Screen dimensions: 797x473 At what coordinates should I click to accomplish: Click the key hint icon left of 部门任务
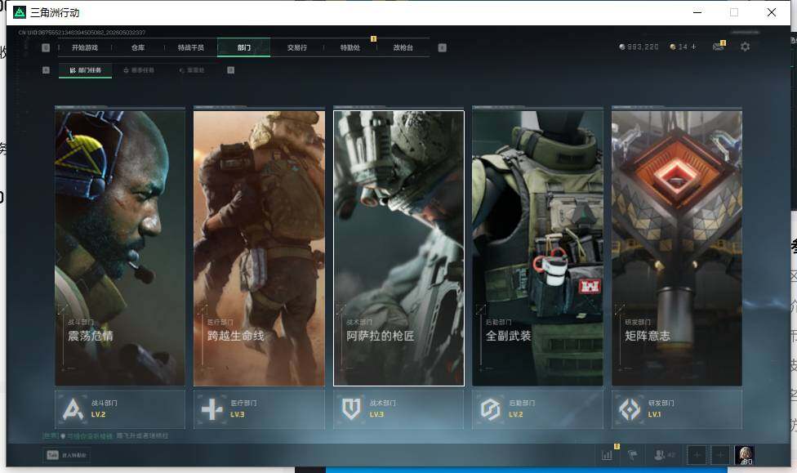[x=46, y=70]
